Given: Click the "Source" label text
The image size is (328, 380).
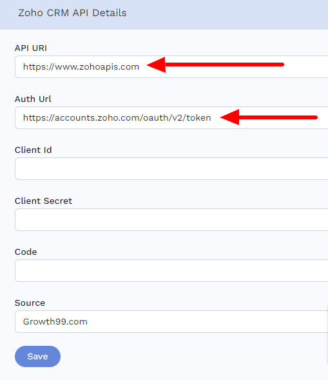Looking at the screenshot, I should coord(30,303).
